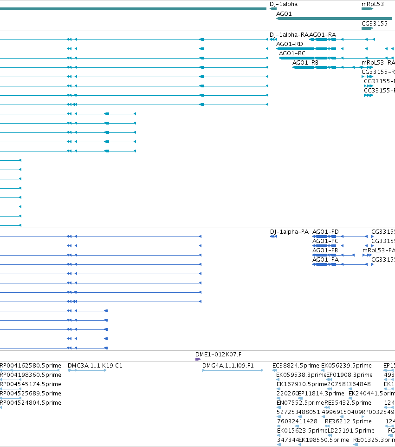Click the RP004525689.5prime EST label
This screenshot has width=395, height=447.
[31, 394]
